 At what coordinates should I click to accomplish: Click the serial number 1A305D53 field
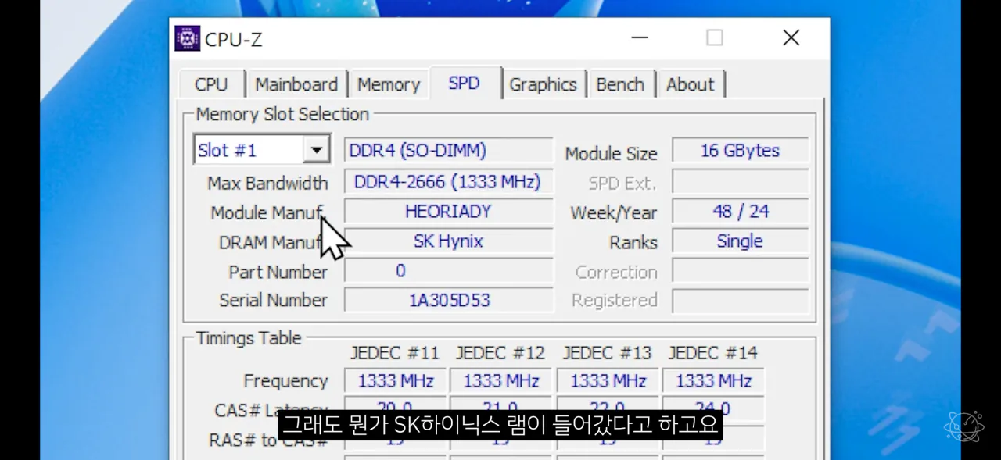tap(448, 300)
